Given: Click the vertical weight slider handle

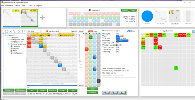Looking at the screenshot, I should tap(79, 35).
